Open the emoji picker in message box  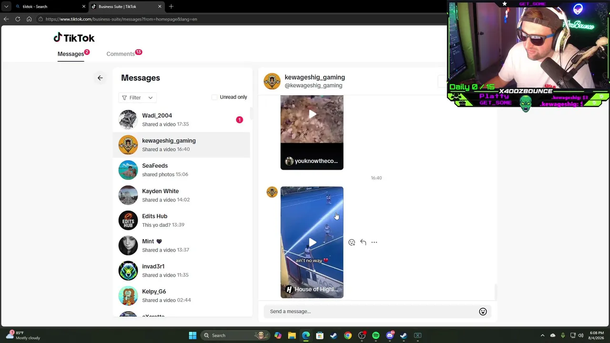[483, 312]
